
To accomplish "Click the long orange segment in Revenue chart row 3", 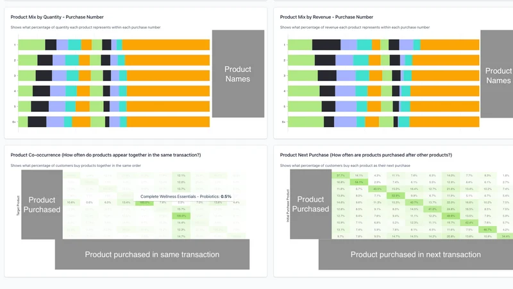I will tap(446, 76).
